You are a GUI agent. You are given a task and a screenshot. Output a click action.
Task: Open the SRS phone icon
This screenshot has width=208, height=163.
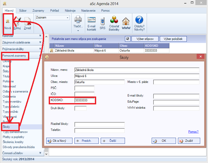click(102, 21)
